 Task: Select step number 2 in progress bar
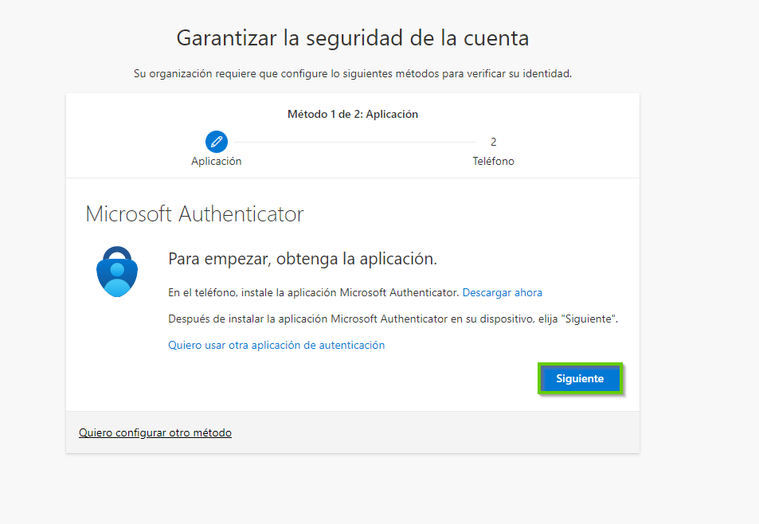tap(493, 142)
